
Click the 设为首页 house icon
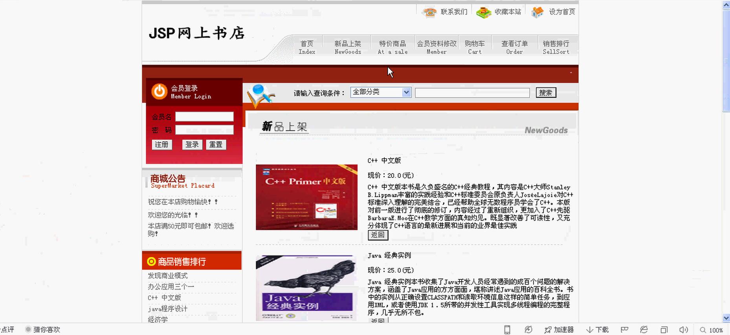point(537,12)
